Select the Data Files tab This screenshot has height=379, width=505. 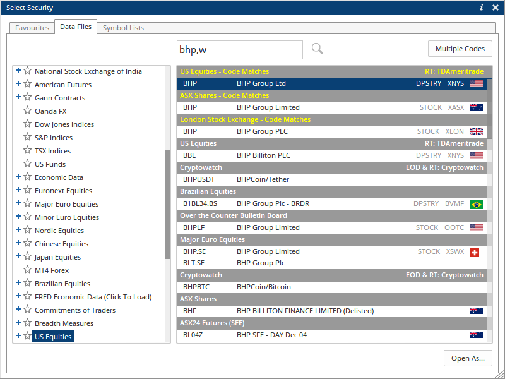point(76,27)
